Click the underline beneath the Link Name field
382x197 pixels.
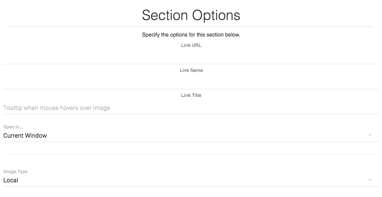191,89
